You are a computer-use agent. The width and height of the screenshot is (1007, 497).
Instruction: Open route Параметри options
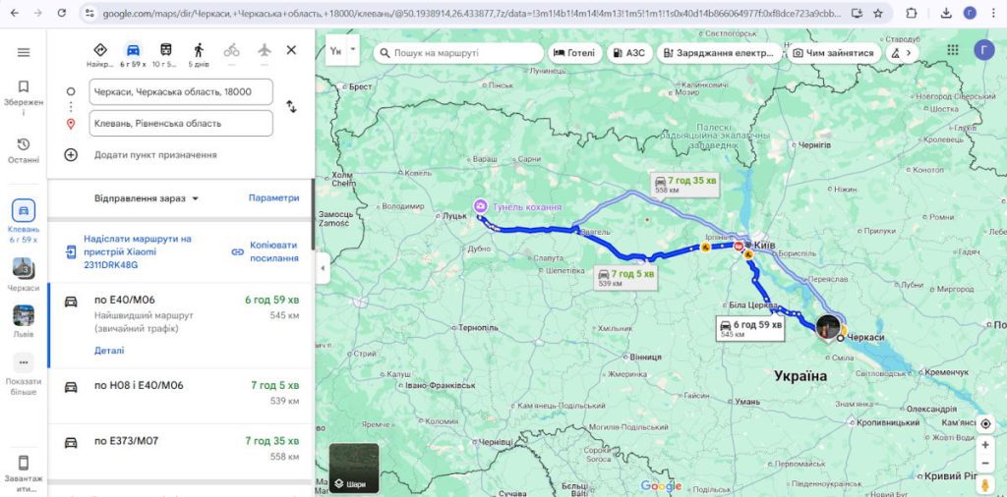tap(274, 198)
